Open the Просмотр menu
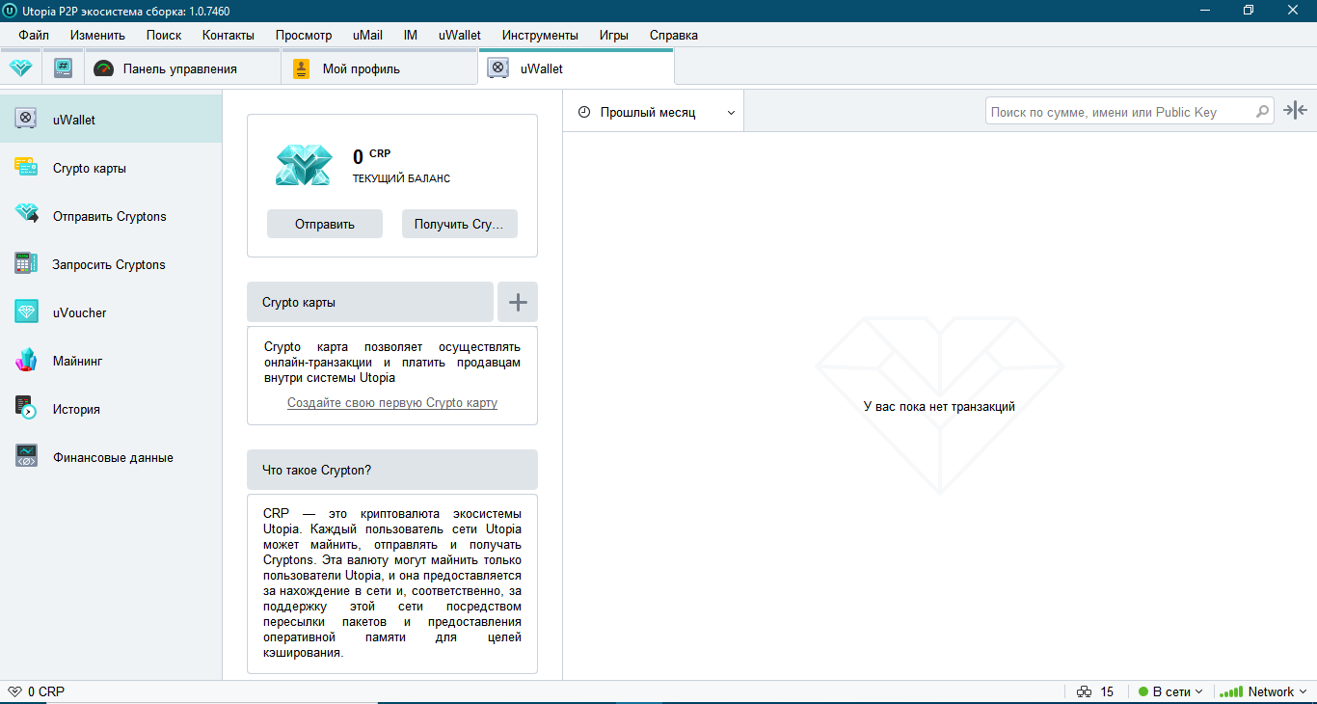This screenshot has width=1317, height=704. [x=304, y=35]
